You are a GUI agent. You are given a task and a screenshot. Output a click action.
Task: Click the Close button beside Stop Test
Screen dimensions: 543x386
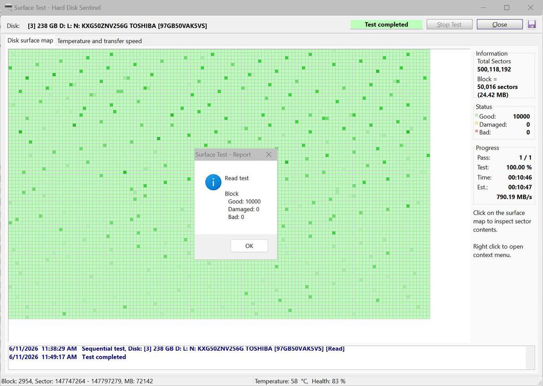coord(499,25)
